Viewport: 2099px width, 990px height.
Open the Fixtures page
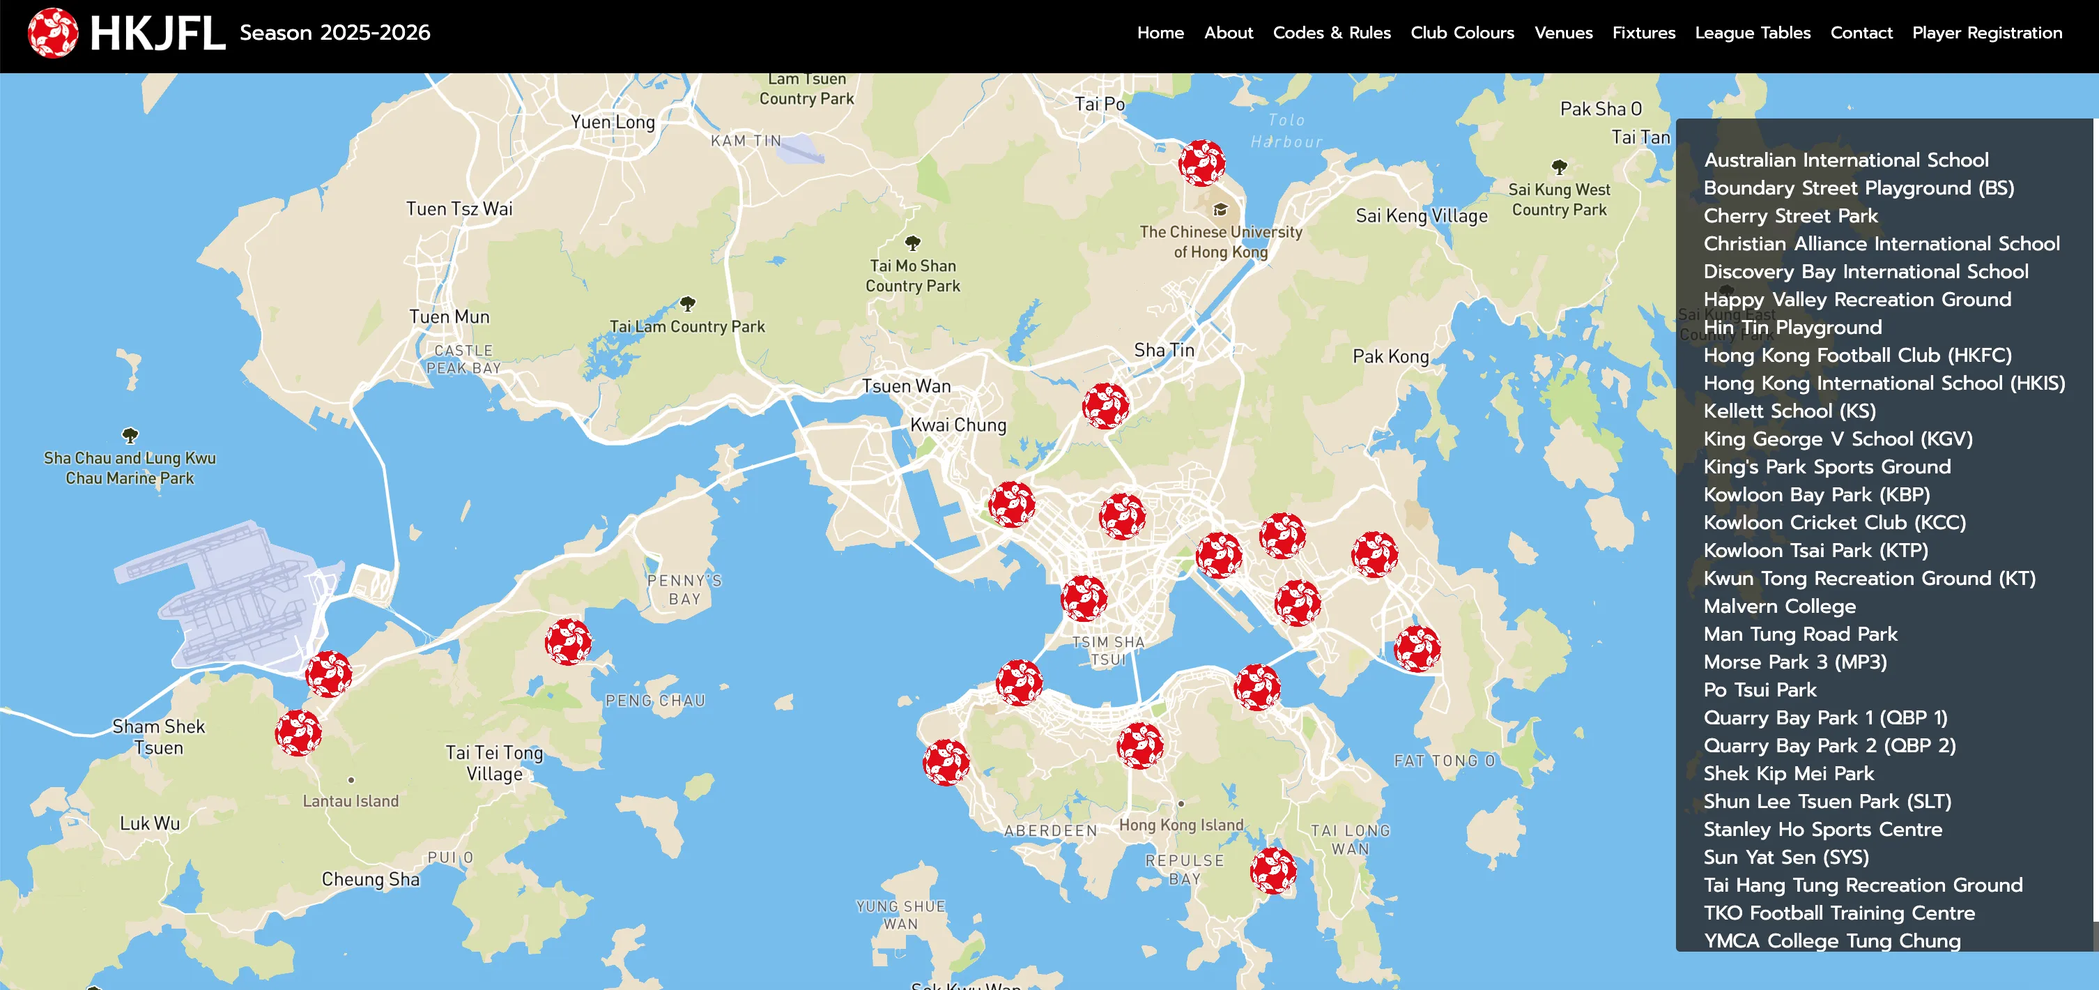click(x=1643, y=33)
